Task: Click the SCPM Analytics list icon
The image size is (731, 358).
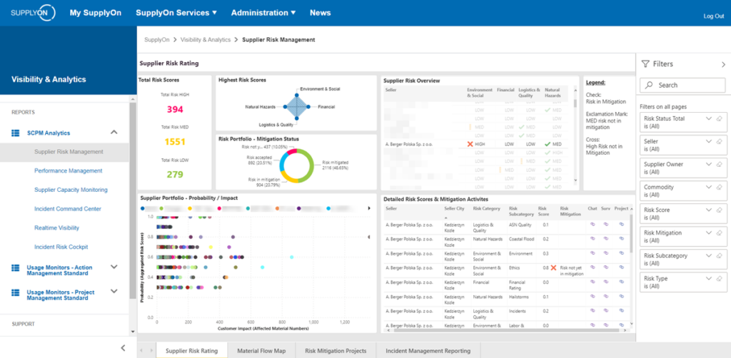Action: pos(15,133)
